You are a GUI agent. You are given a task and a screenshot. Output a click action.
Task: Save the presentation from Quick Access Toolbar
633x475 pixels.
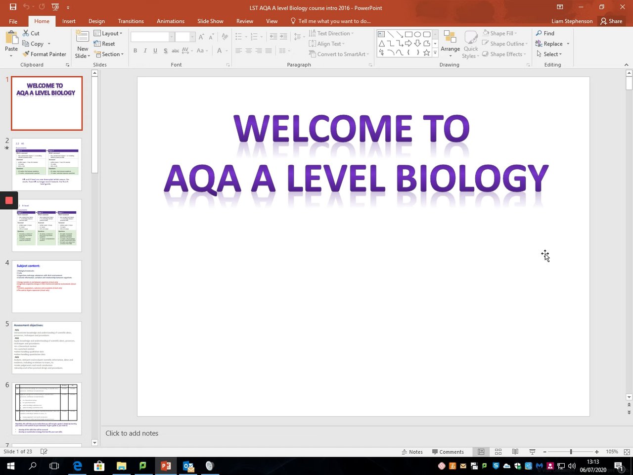pyautogui.click(x=13, y=7)
